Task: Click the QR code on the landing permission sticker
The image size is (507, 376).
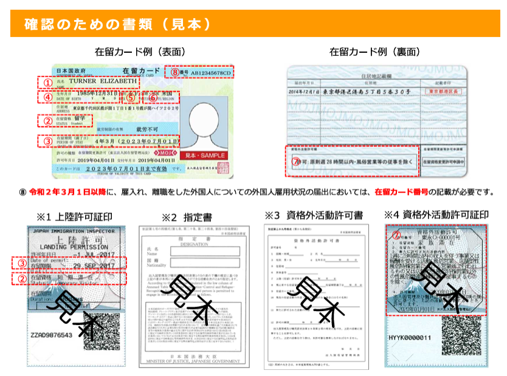Action: [x=102, y=332]
